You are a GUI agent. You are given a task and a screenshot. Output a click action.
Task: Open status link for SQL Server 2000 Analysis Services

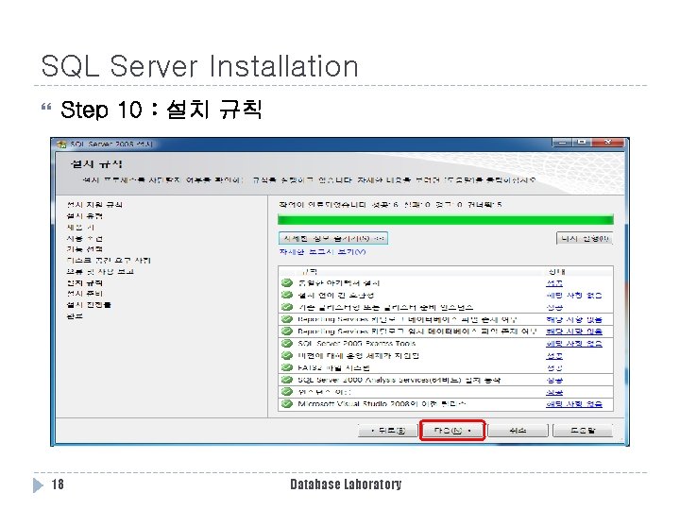pyautogui.click(x=554, y=380)
